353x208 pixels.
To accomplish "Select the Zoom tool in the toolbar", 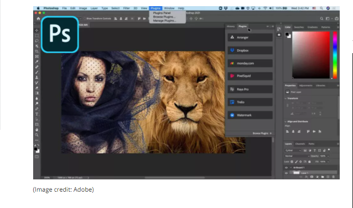I will click(x=36, y=134).
